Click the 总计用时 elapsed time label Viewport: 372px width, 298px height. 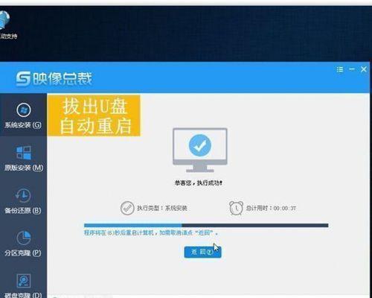271,208
